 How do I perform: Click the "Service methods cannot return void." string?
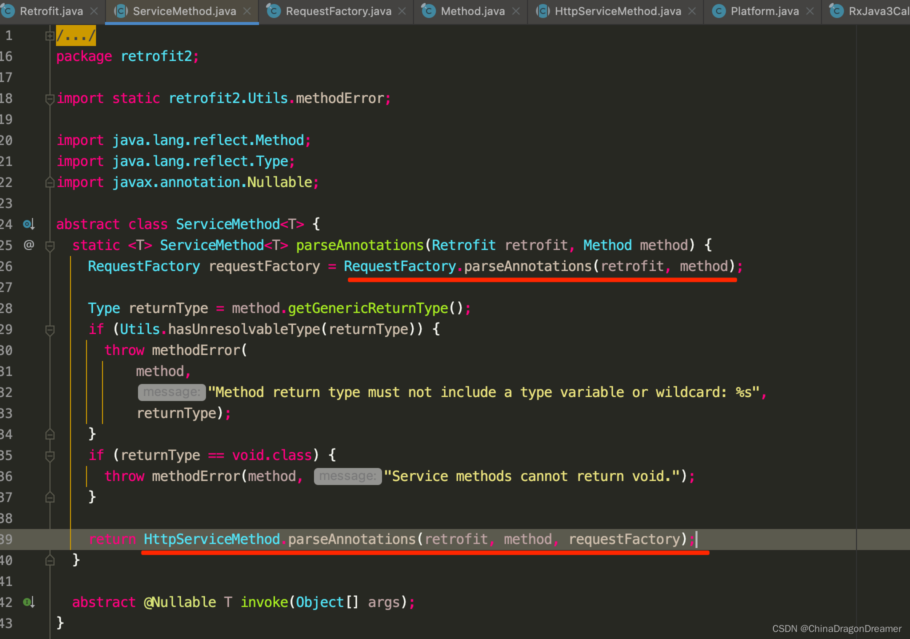coord(532,476)
